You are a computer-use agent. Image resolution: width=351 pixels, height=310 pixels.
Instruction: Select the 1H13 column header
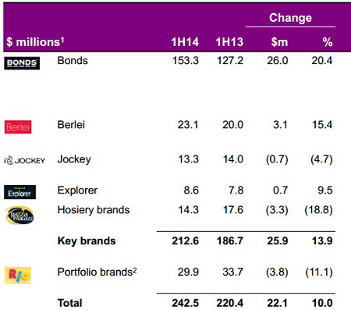click(x=229, y=42)
